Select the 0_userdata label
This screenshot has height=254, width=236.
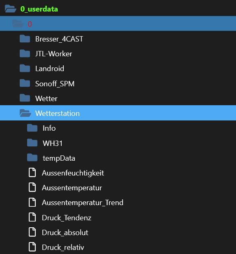coord(39,9)
